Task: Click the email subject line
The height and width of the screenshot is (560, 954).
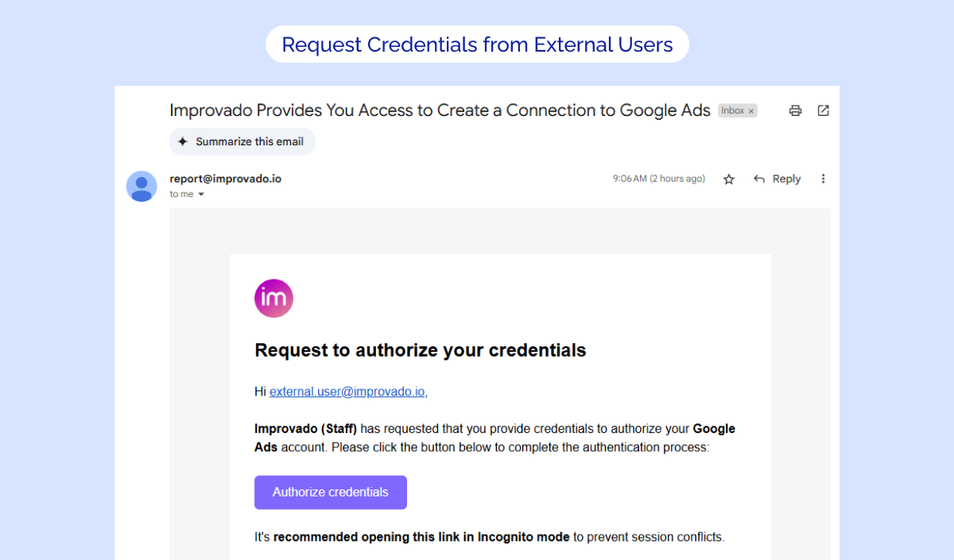Action: pyautogui.click(x=440, y=111)
